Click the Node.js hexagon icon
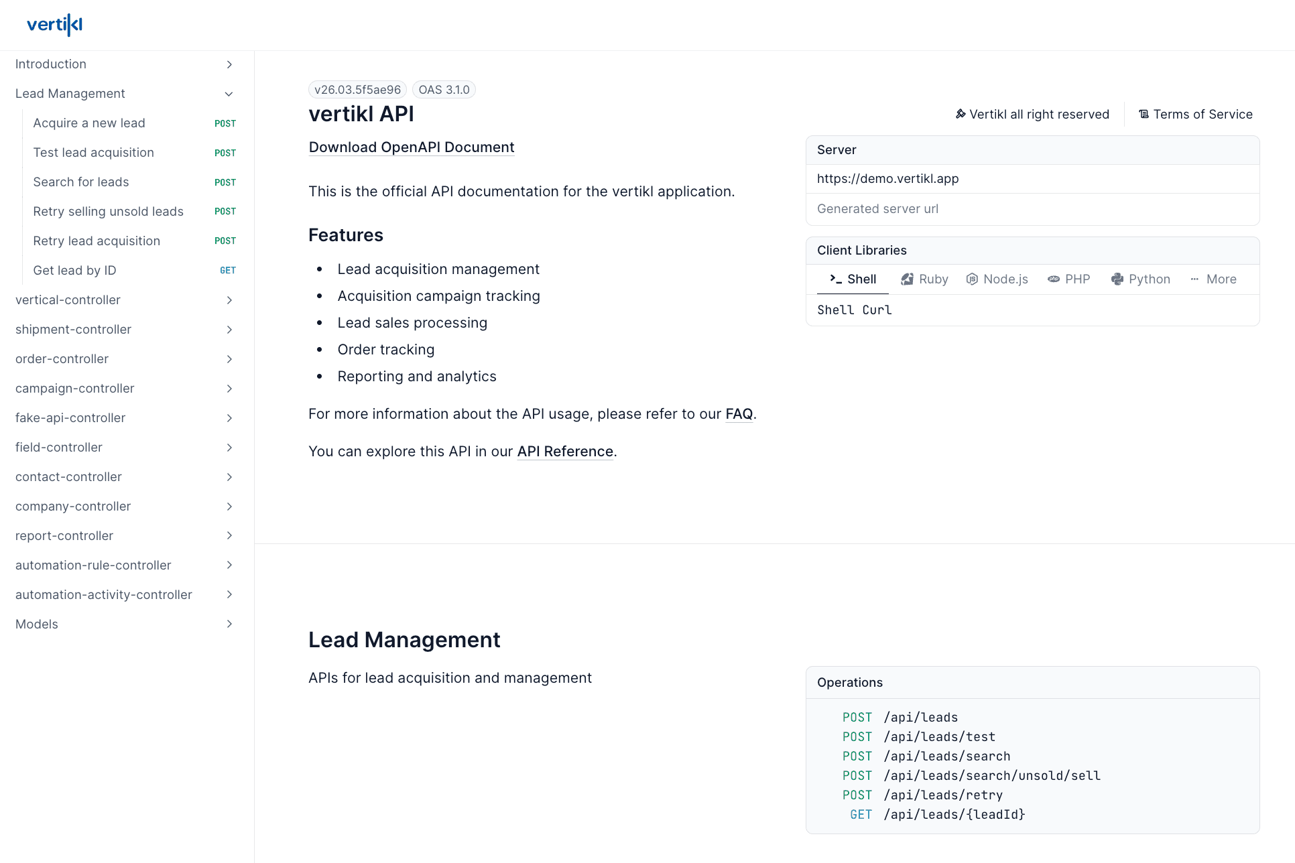This screenshot has height=863, width=1295. tap(972, 279)
